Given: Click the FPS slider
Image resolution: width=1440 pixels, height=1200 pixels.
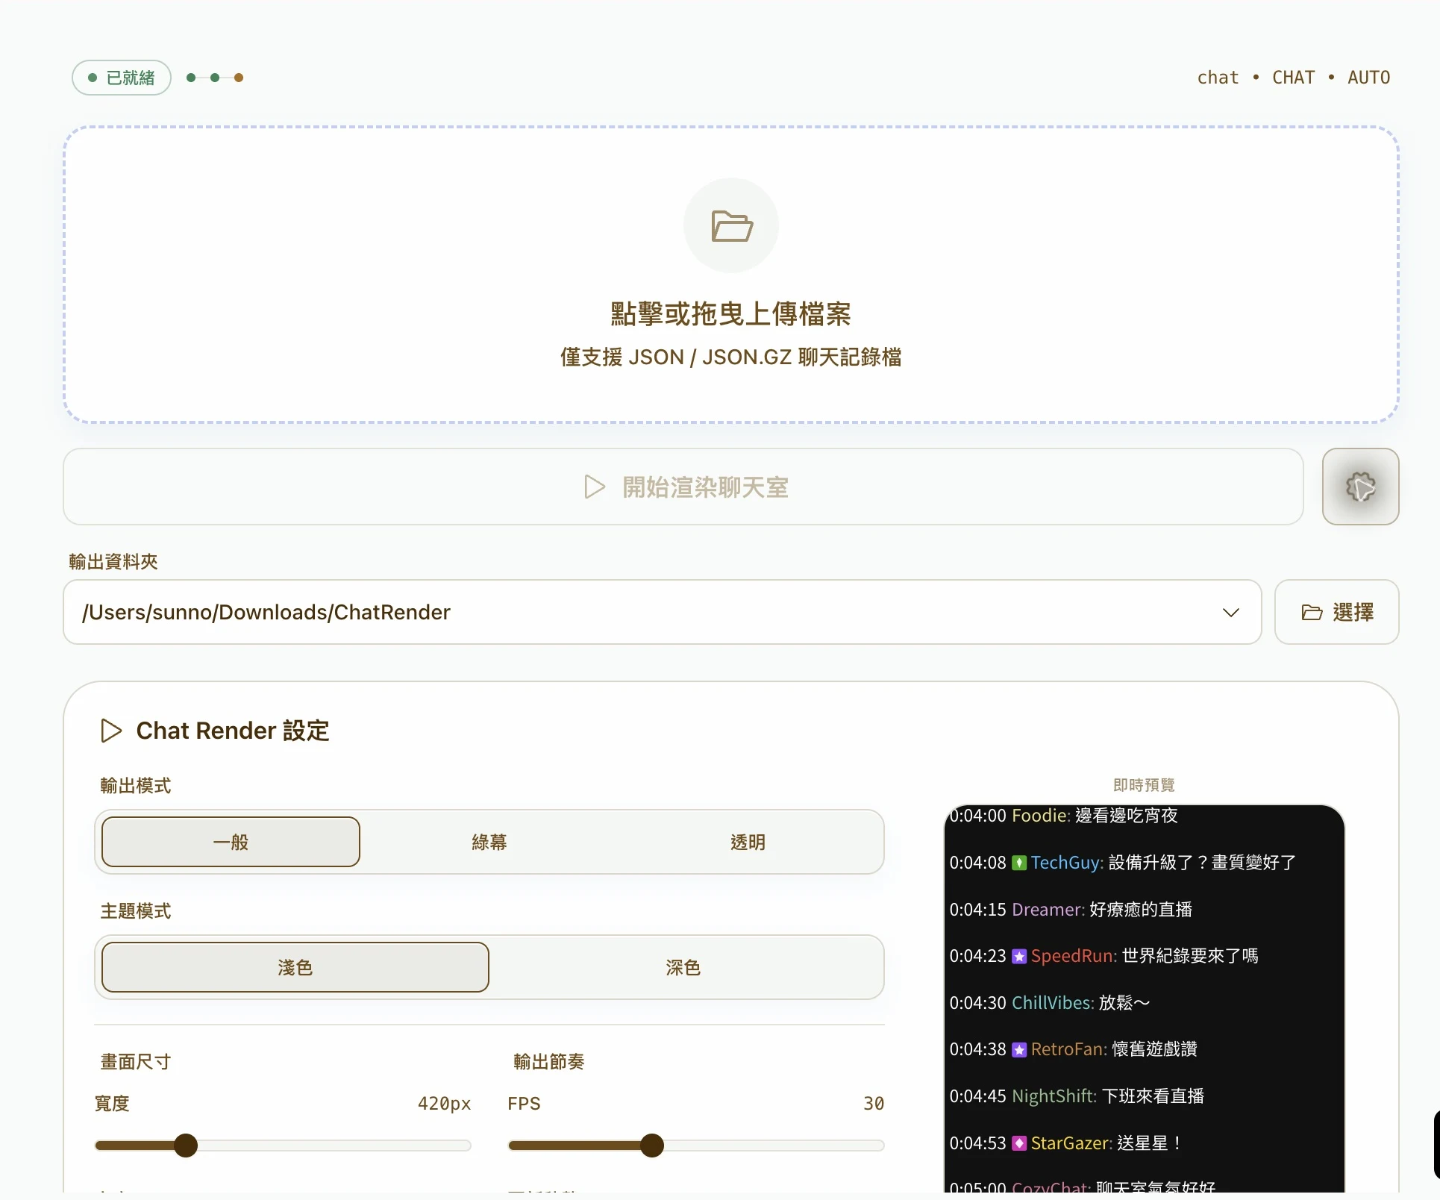Looking at the screenshot, I should [x=696, y=1146].
